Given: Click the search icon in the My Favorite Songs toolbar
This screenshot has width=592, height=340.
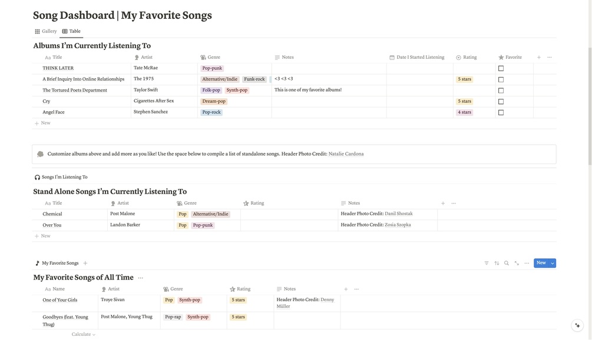Looking at the screenshot, I should pos(505,261).
